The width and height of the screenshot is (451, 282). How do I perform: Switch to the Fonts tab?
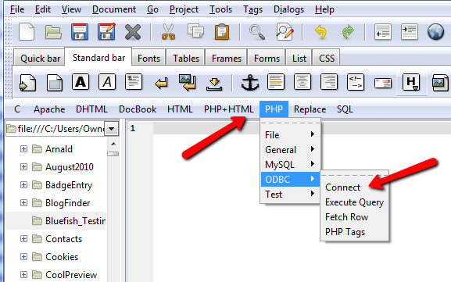[149, 58]
